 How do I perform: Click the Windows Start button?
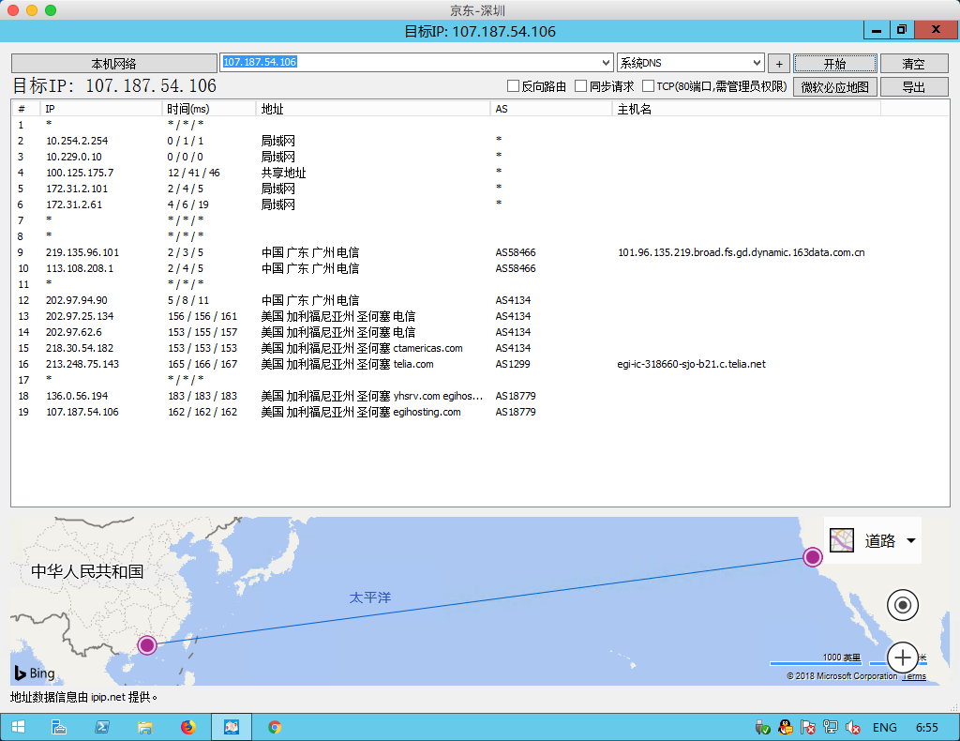point(19,727)
